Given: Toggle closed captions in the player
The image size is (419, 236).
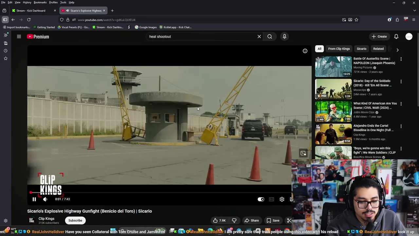Looking at the screenshot, I should tap(271, 199).
